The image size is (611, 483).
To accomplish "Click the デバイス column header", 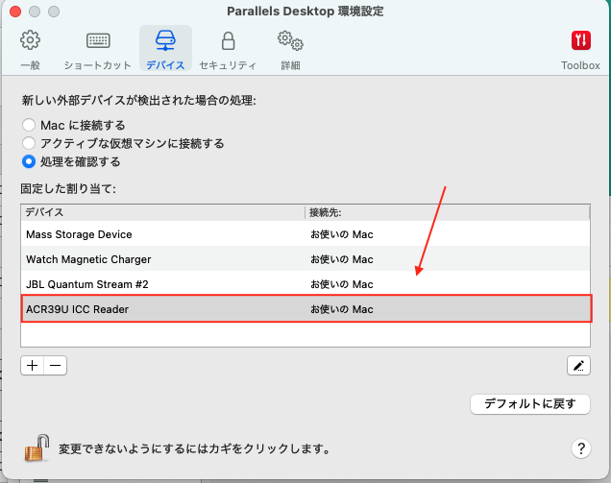I will pos(163,212).
